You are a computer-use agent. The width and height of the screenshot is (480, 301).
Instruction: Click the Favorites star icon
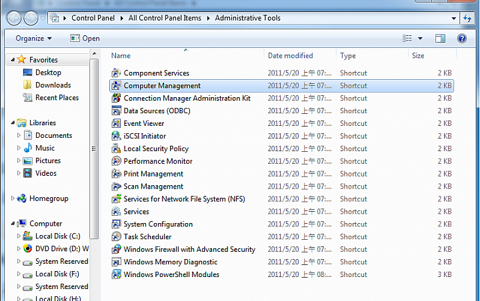point(21,59)
